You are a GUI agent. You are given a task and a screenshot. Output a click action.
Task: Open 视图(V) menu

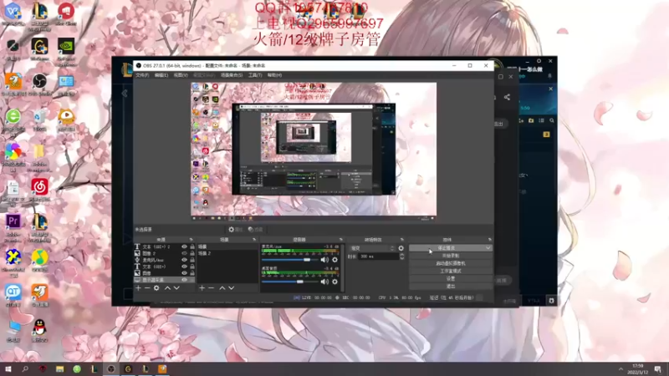click(x=181, y=75)
